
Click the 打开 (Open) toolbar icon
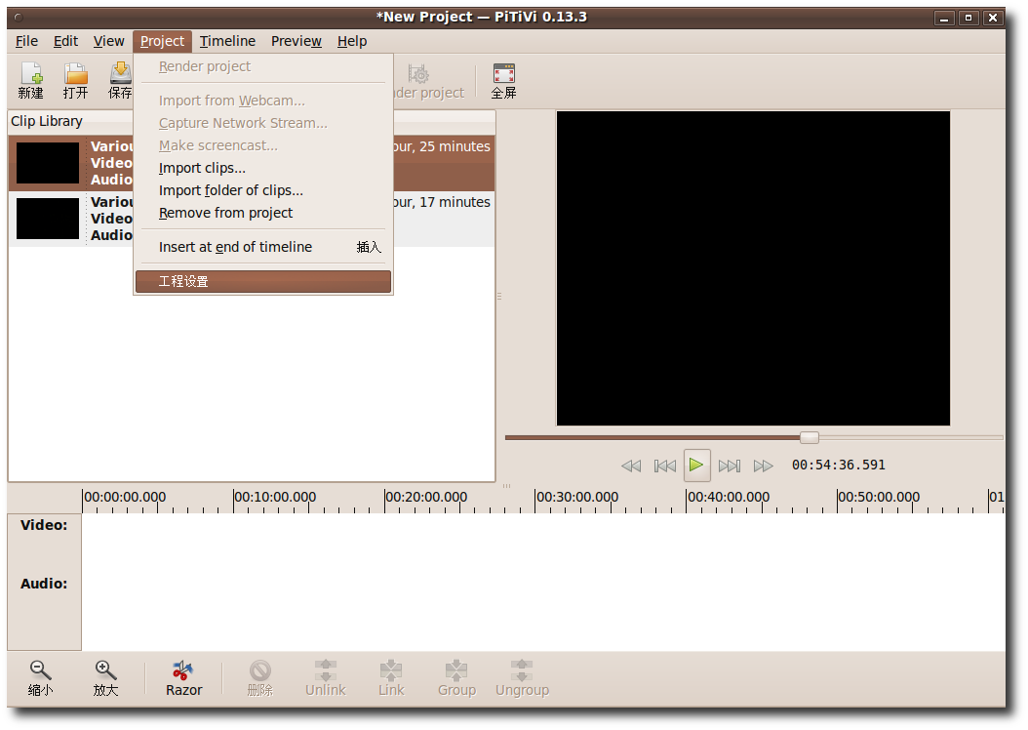[75, 81]
